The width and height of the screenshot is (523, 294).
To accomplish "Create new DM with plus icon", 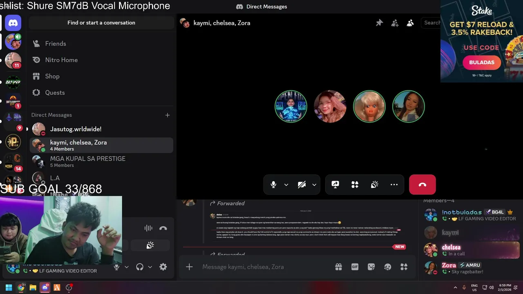I will point(167,115).
